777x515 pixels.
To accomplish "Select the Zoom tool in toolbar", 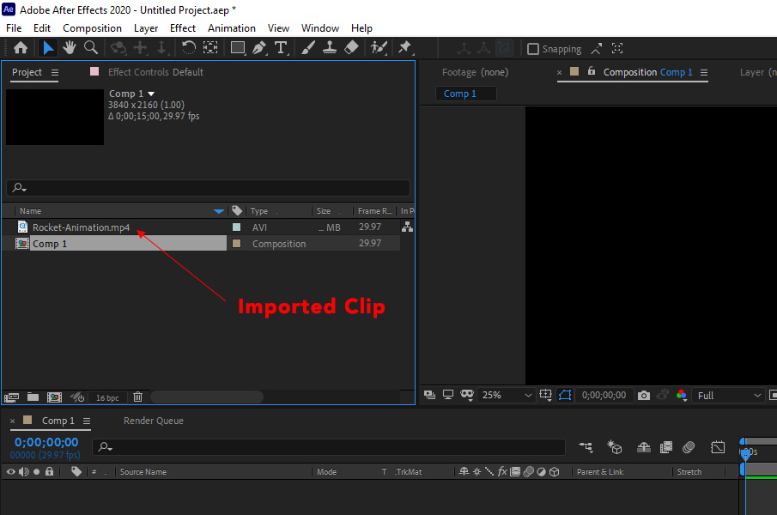I will (90, 48).
